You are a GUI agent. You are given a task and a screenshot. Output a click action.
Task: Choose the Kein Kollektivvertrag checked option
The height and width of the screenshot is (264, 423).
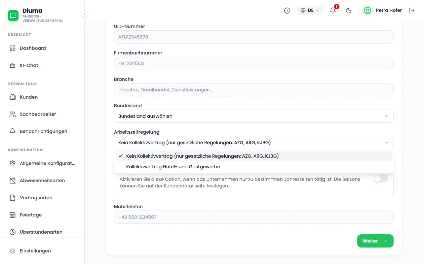pyautogui.click(x=254, y=156)
